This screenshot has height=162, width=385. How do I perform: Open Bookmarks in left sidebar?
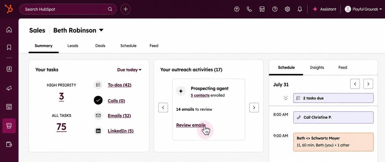9,47
